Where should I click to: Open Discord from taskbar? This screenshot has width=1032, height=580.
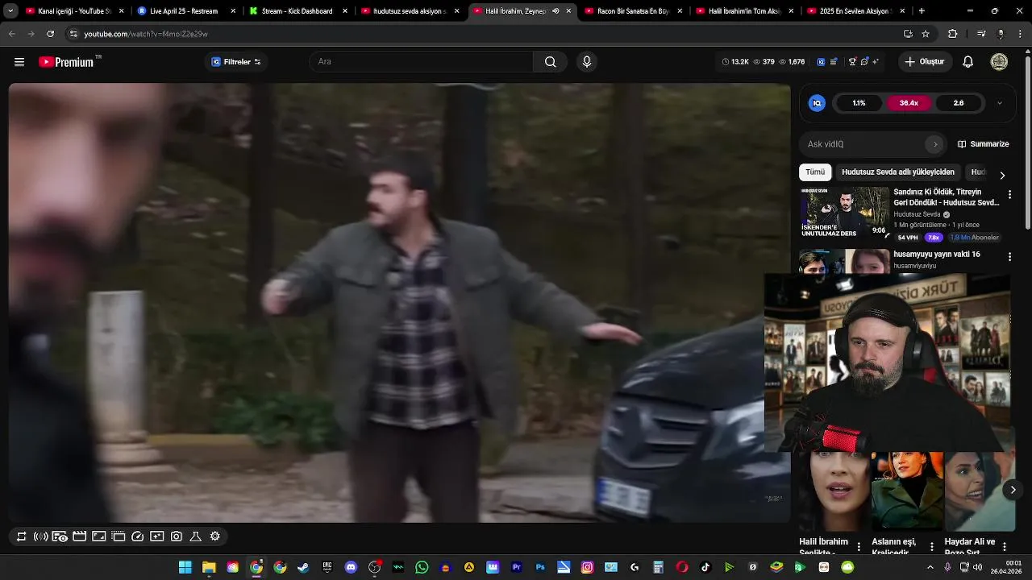pos(351,568)
